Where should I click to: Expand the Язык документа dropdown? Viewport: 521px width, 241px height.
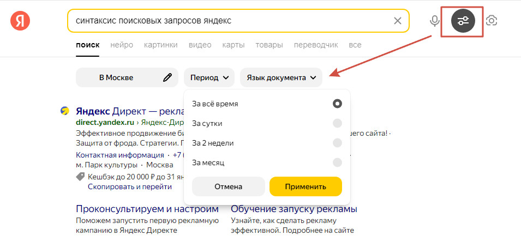pos(281,77)
